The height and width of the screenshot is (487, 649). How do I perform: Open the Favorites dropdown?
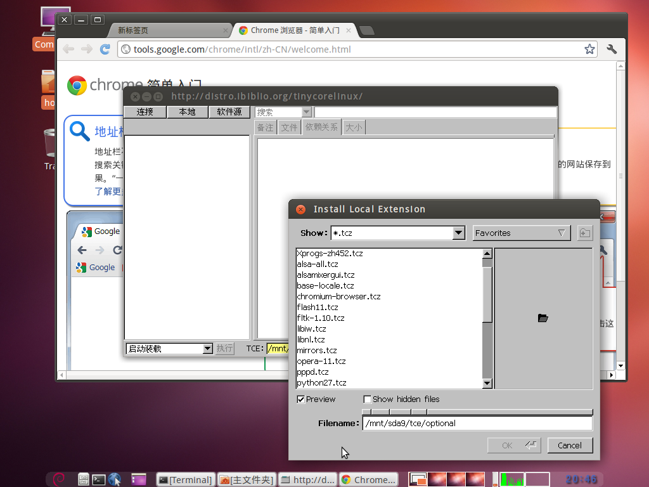click(x=522, y=233)
